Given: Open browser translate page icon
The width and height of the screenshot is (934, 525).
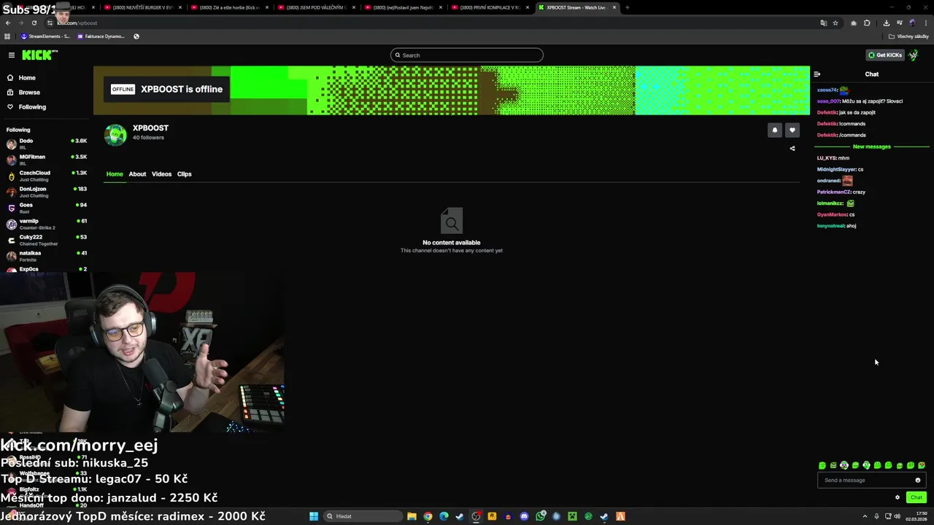Looking at the screenshot, I should 823,23.
